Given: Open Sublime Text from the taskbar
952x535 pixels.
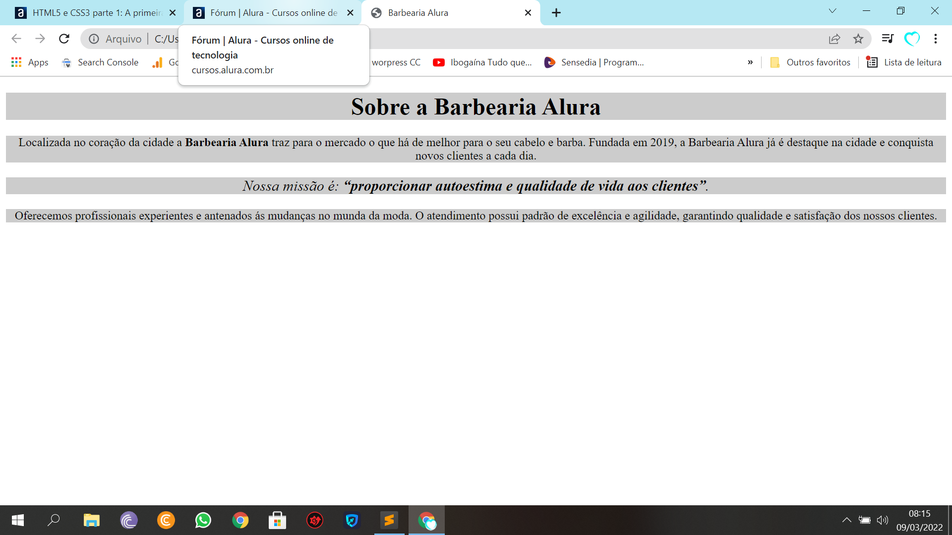Looking at the screenshot, I should pyautogui.click(x=389, y=520).
